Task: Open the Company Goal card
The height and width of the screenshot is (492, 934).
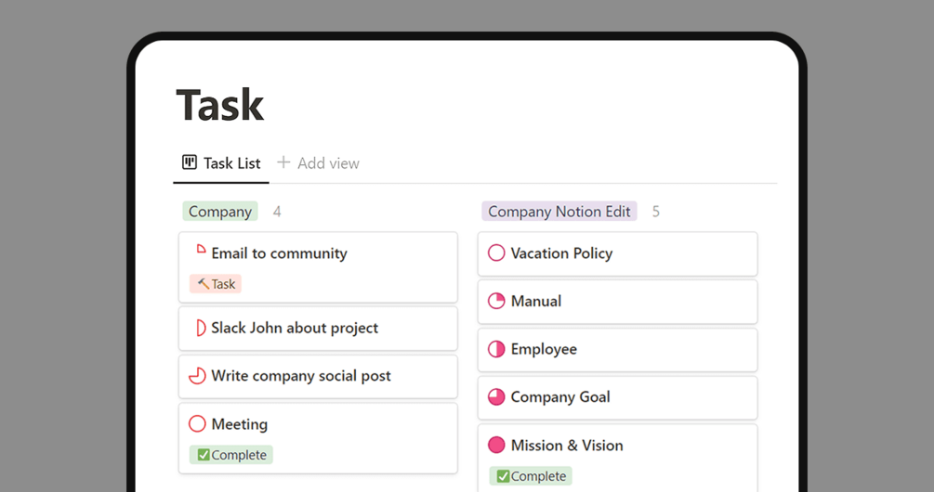Action: pos(617,397)
